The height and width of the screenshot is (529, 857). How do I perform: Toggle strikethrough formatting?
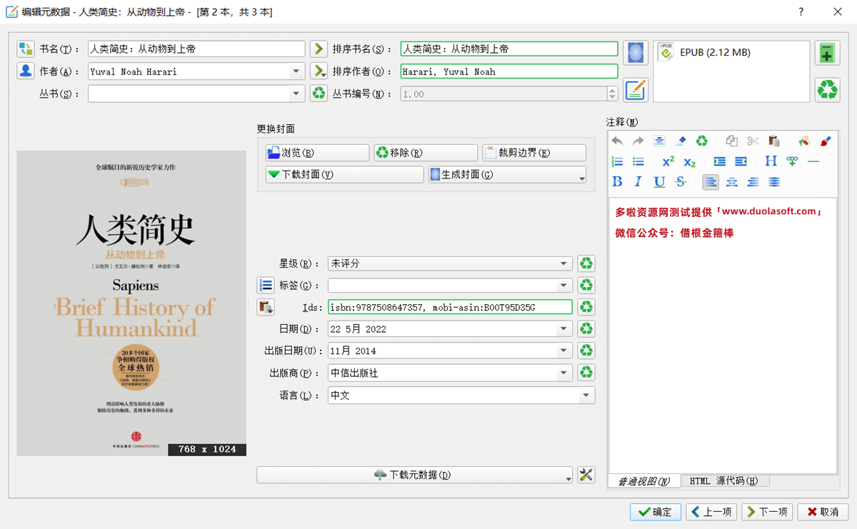(681, 182)
